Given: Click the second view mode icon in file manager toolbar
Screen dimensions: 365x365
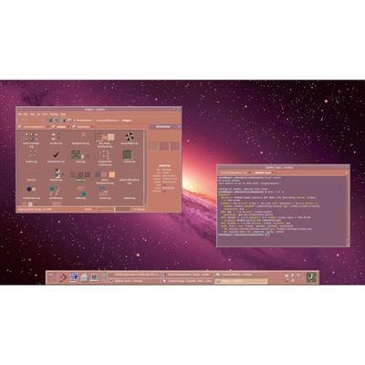Looking at the screenshot, I should coord(57,120).
